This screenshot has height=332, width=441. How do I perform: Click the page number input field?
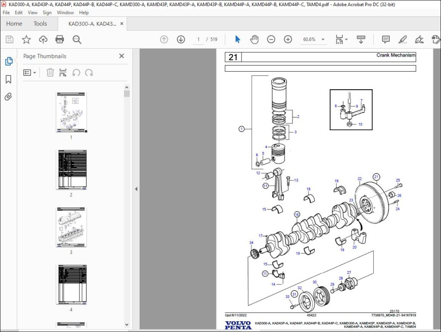(x=198, y=39)
